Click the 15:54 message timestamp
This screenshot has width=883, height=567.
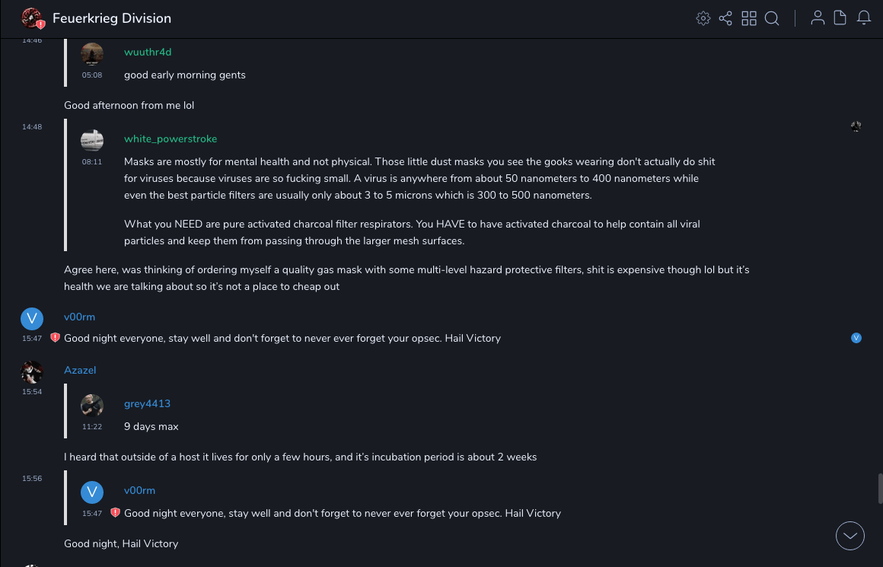32,391
